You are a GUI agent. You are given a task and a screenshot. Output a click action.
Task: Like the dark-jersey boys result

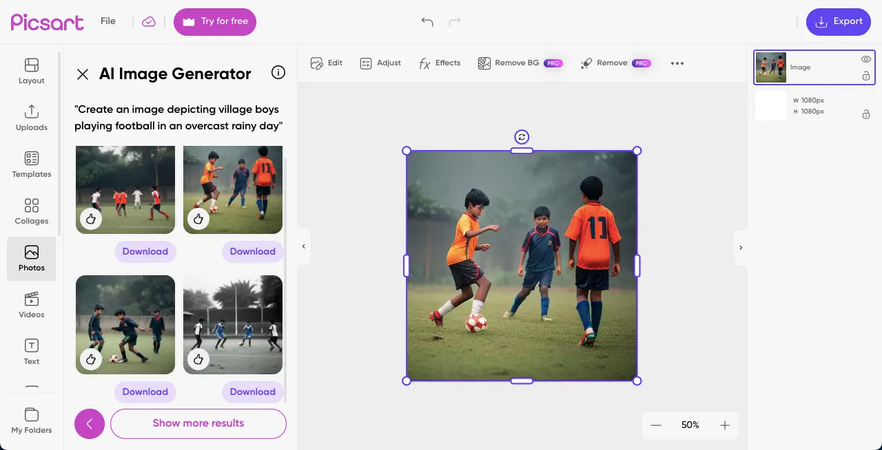tap(91, 359)
